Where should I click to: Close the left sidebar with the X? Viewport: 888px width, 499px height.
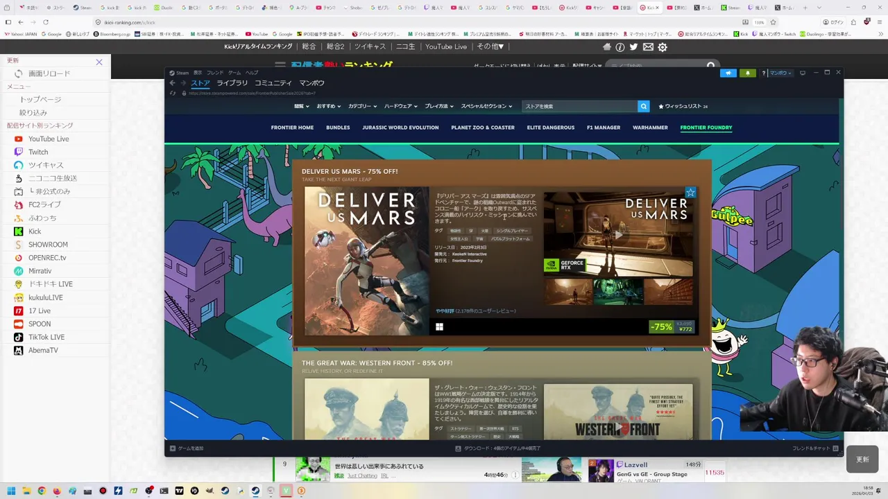pos(99,62)
